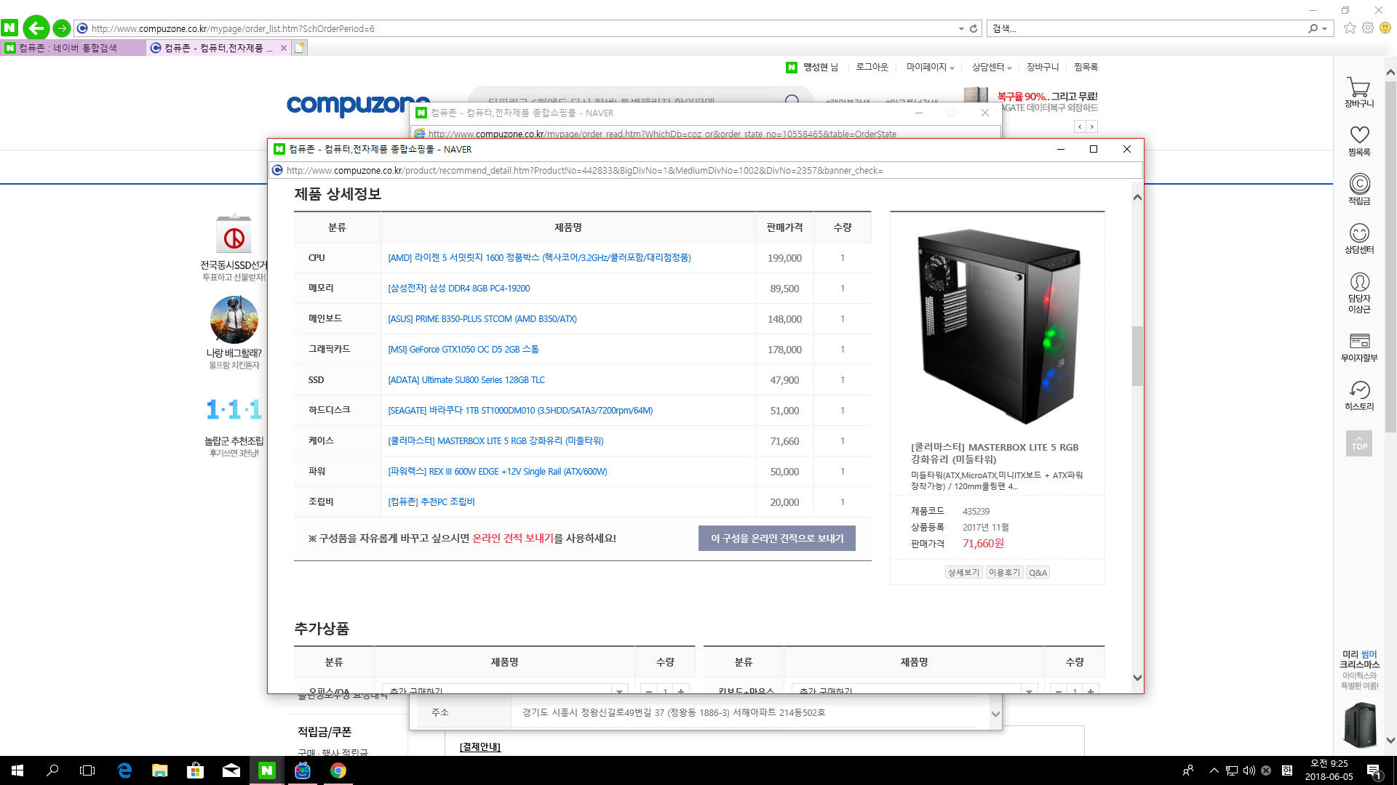The image size is (1397, 785).
Task: Click the 무이자할부 card icon
Action: point(1358,345)
